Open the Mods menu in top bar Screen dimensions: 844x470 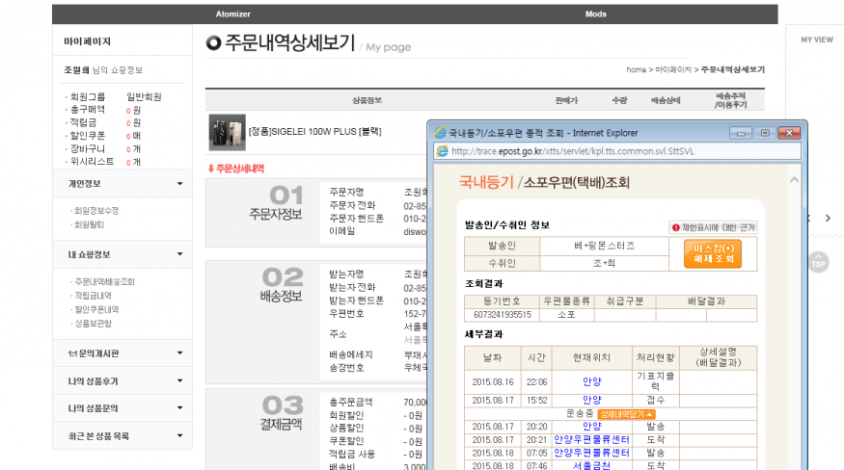pyautogui.click(x=596, y=14)
